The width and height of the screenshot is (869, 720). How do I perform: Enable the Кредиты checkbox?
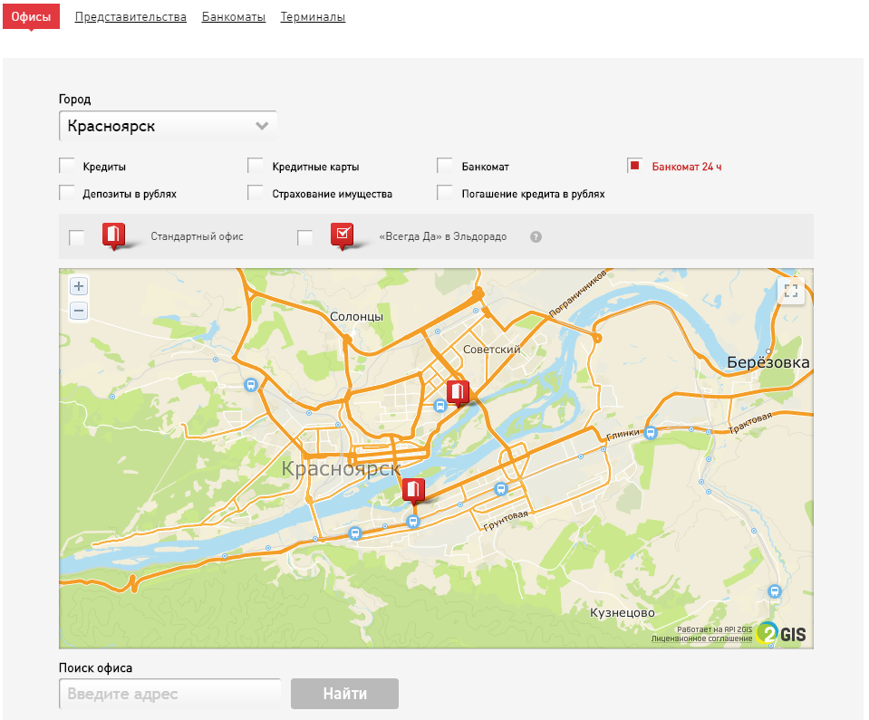coord(67,166)
